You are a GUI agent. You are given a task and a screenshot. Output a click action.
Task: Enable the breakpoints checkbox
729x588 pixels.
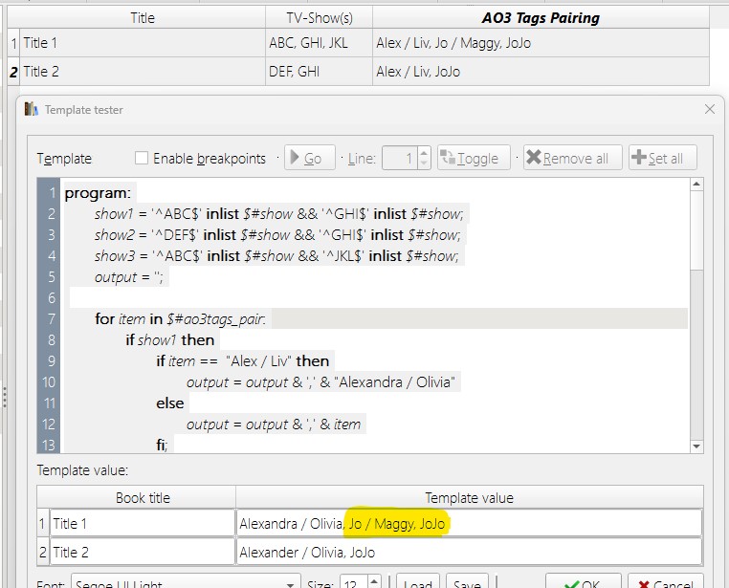(142, 158)
